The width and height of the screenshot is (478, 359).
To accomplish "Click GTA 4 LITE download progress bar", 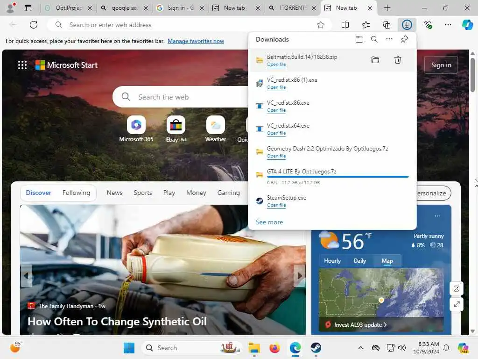I will [337, 176].
